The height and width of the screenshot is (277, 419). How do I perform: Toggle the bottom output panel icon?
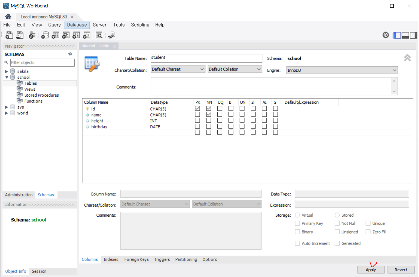click(x=405, y=35)
